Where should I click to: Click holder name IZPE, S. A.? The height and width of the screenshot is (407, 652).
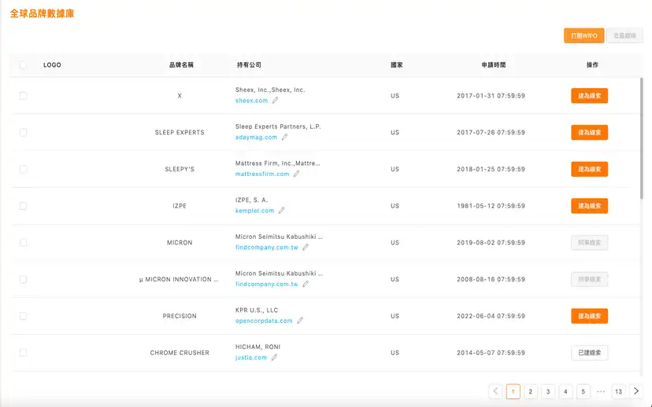click(251, 200)
